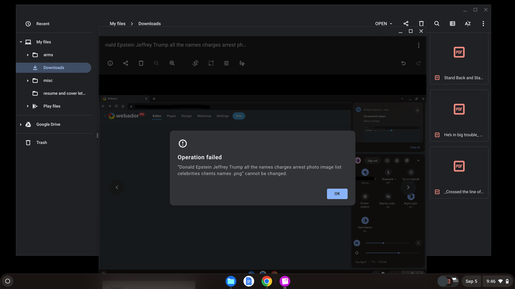Click the Gallery file name title
This screenshot has width=515, height=289.
tap(176, 45)
